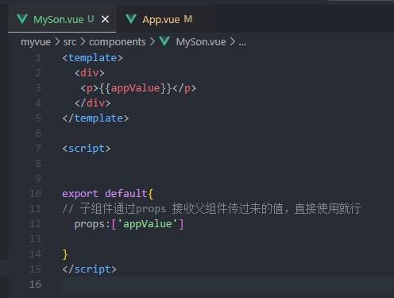394x298 pixels.
Task: Click closing </p> tag on line 3
Action: [x=184, y=88]
